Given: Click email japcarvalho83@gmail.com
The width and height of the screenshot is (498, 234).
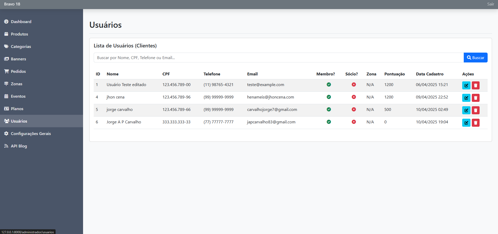Looking at the screenshot, I should tap(271, 122).
